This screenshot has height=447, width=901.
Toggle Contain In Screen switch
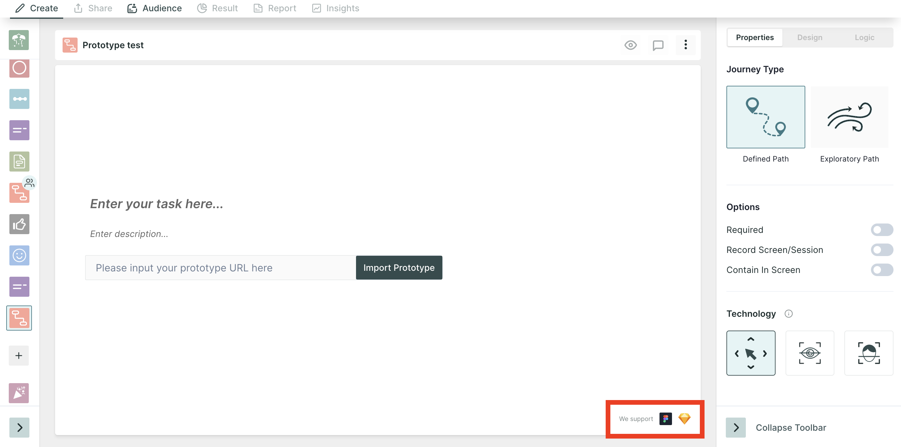[x=882, y=270]
